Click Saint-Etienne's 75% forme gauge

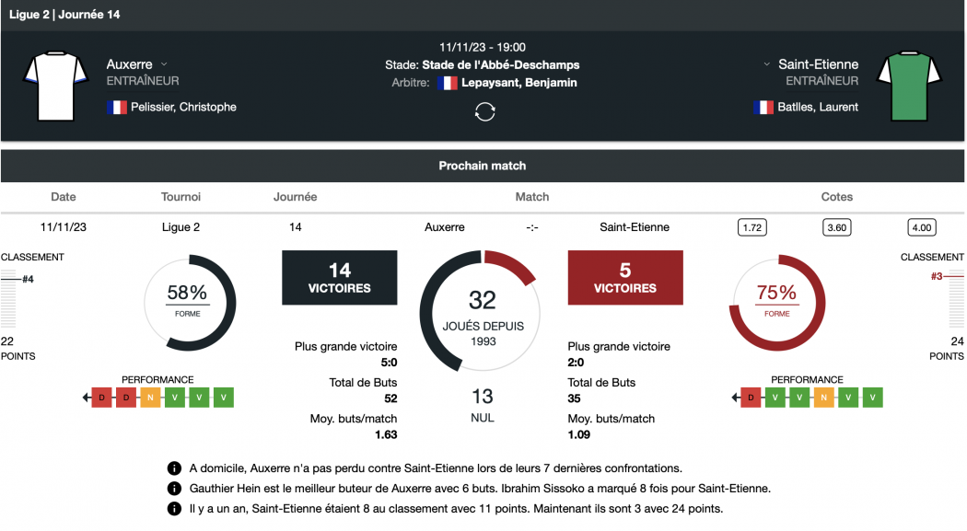pos(777,303)
